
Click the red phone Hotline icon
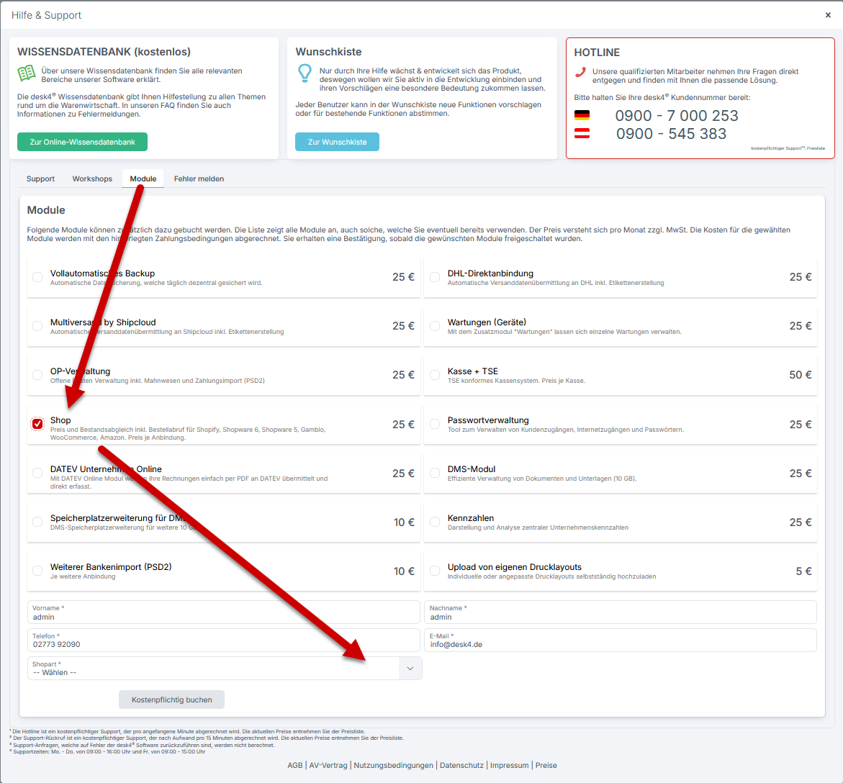(580, 72)
